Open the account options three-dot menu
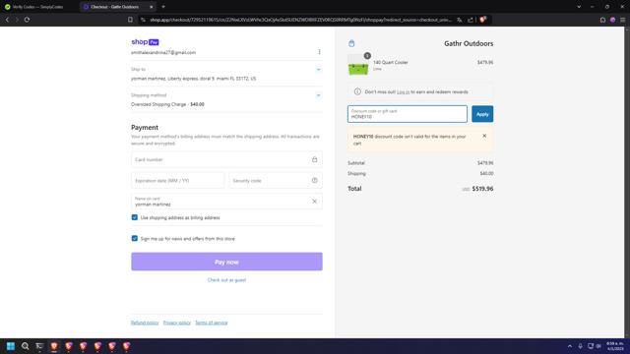The image size is (630, 354). tap(319, 52)
